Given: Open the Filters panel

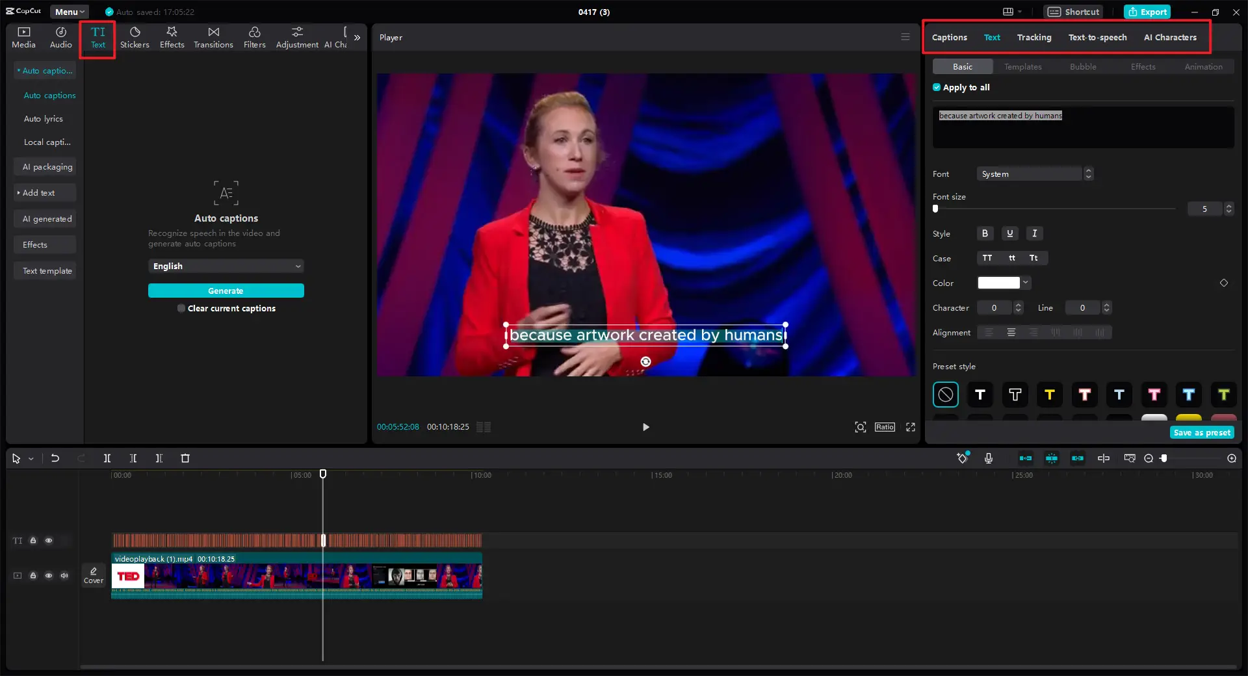Looking at the screenshot, I should click(254, 37).
